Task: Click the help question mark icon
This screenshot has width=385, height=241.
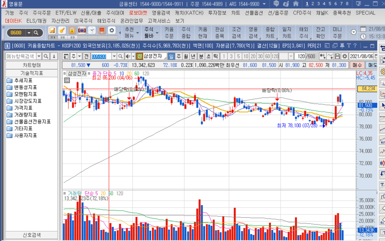Action: [355, 46]
